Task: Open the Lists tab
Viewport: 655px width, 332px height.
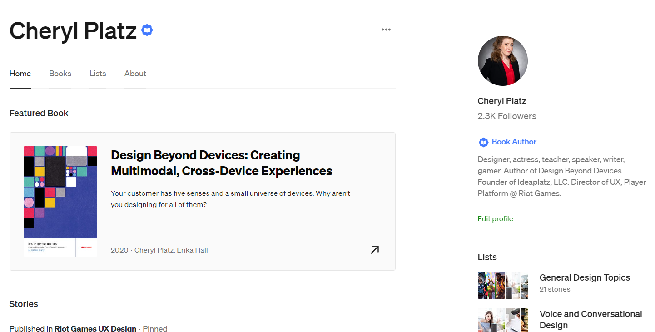Action: [x=98, y=74]
